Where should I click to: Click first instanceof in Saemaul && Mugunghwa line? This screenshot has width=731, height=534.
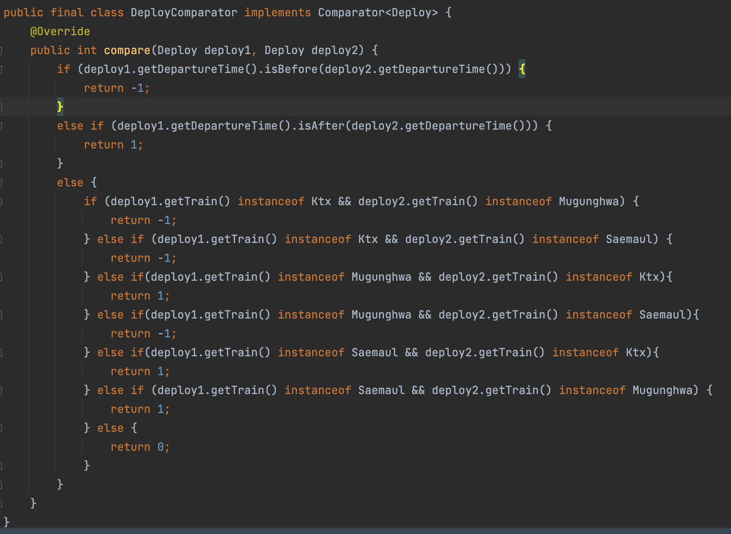coord(318,390)
